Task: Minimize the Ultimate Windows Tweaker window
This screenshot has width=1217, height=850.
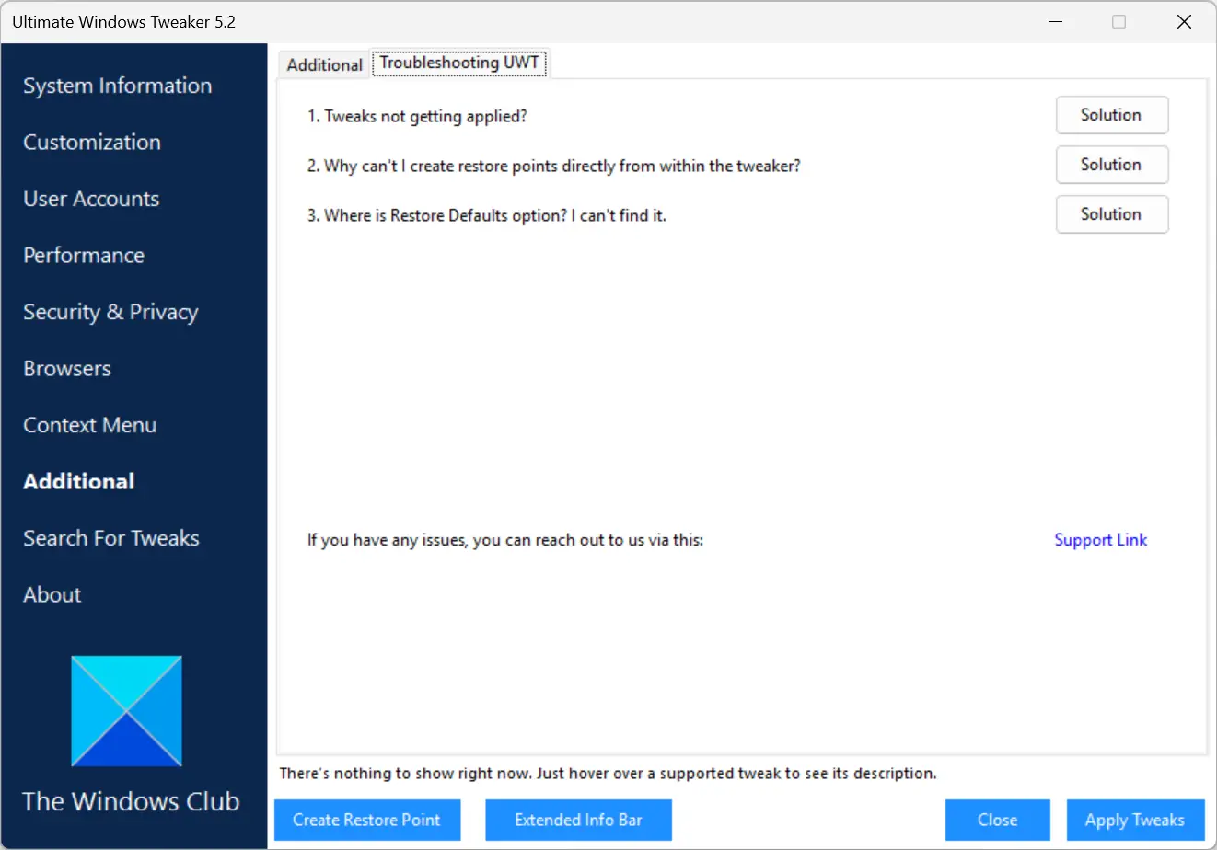Action: pos(1056,22)
